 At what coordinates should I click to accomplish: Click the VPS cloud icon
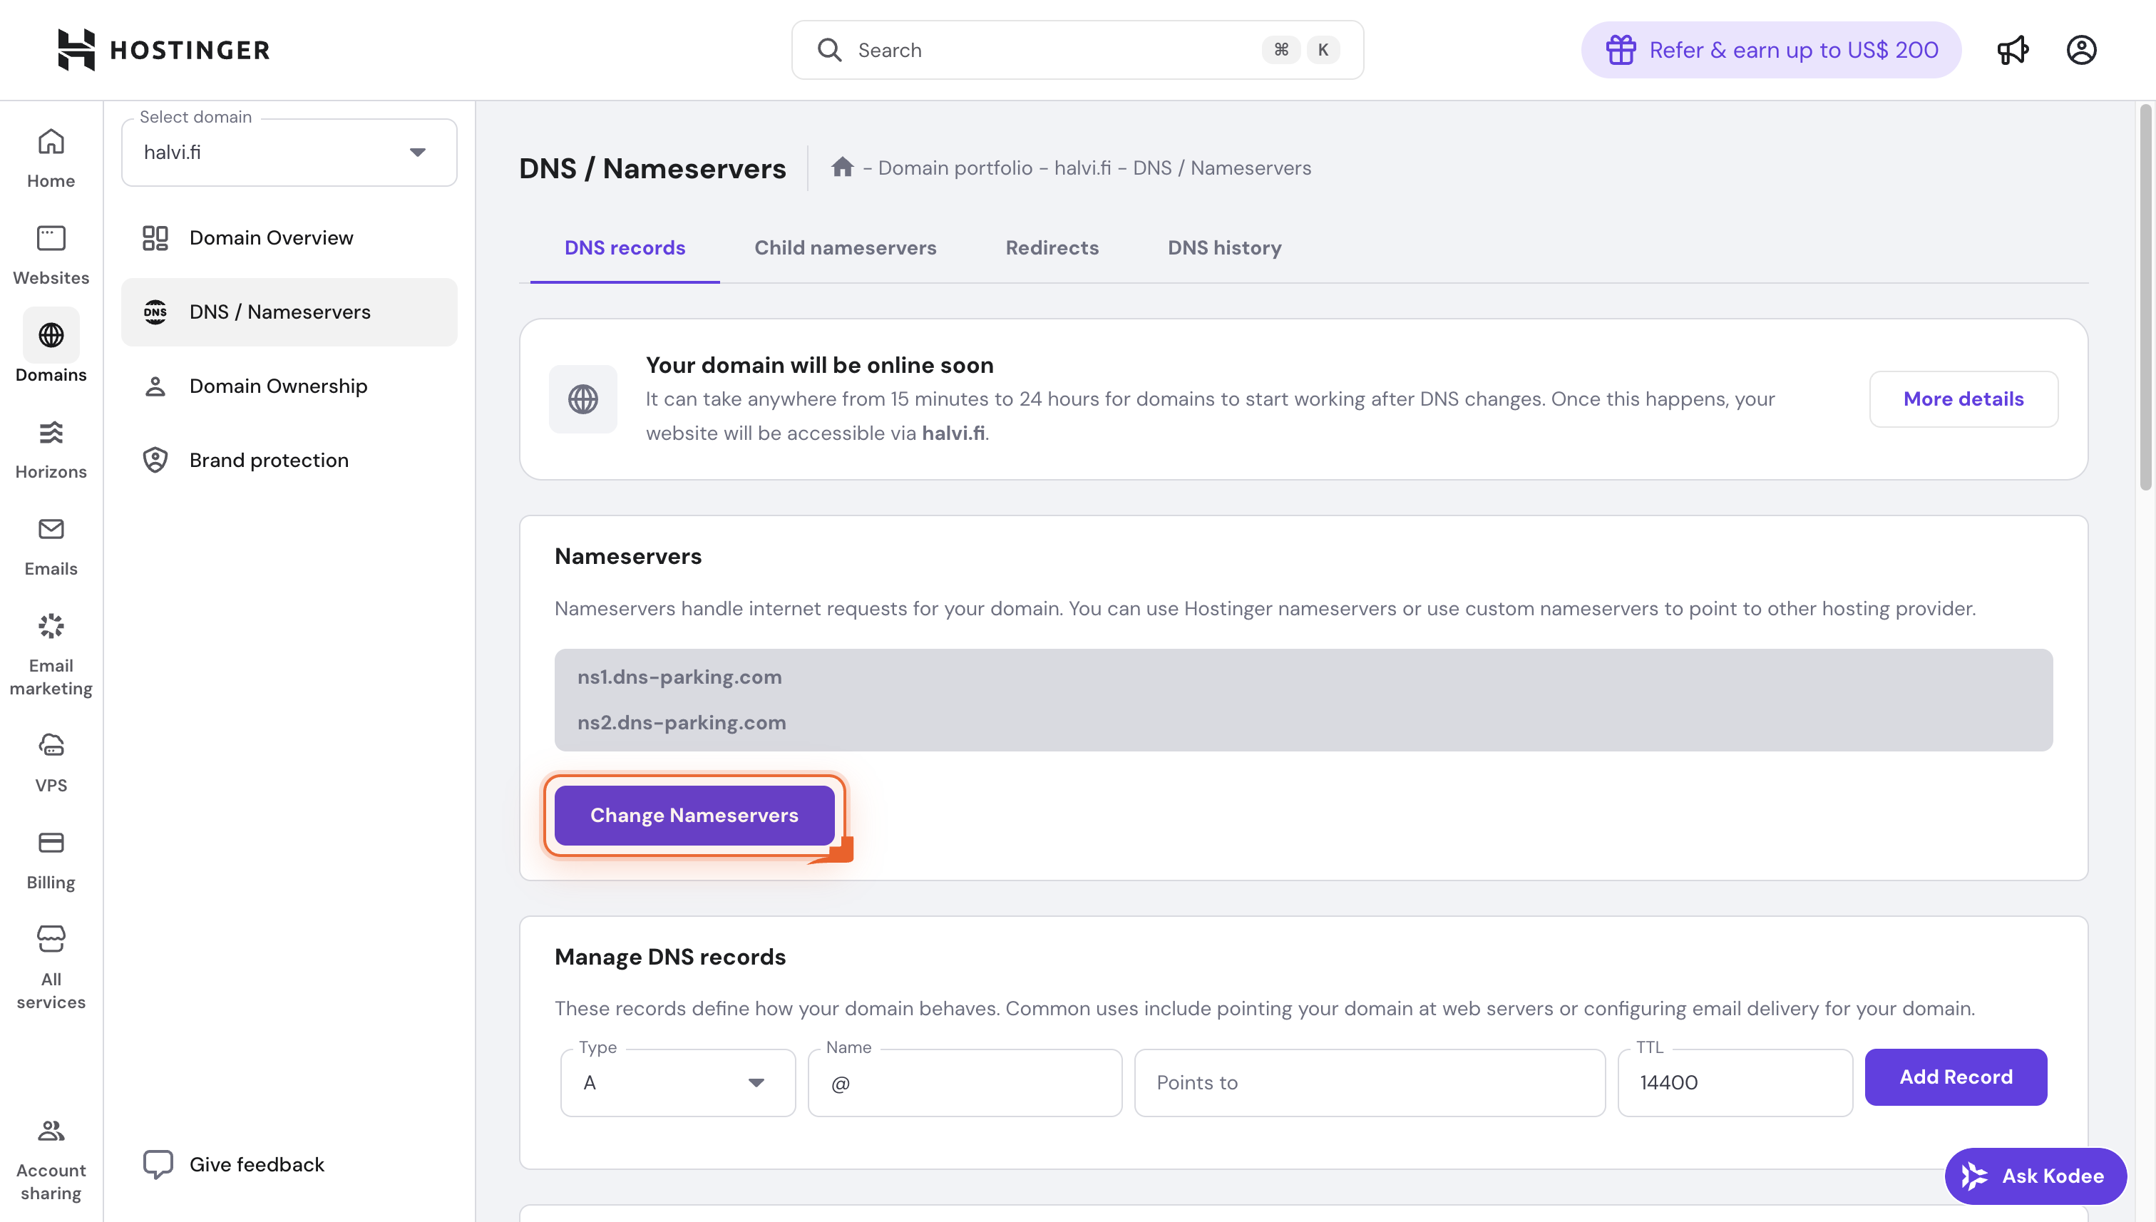(51, 745)
